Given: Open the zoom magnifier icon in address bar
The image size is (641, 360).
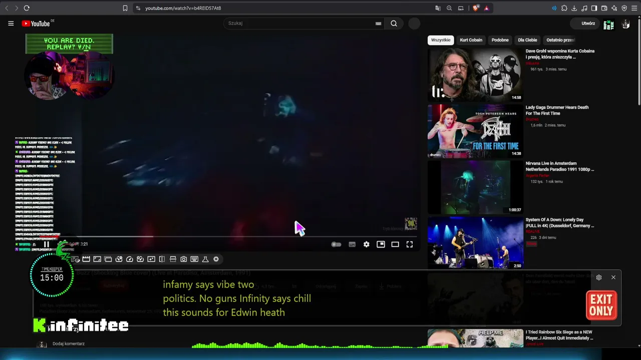Looking at the screenshot, I should [449, 8].
